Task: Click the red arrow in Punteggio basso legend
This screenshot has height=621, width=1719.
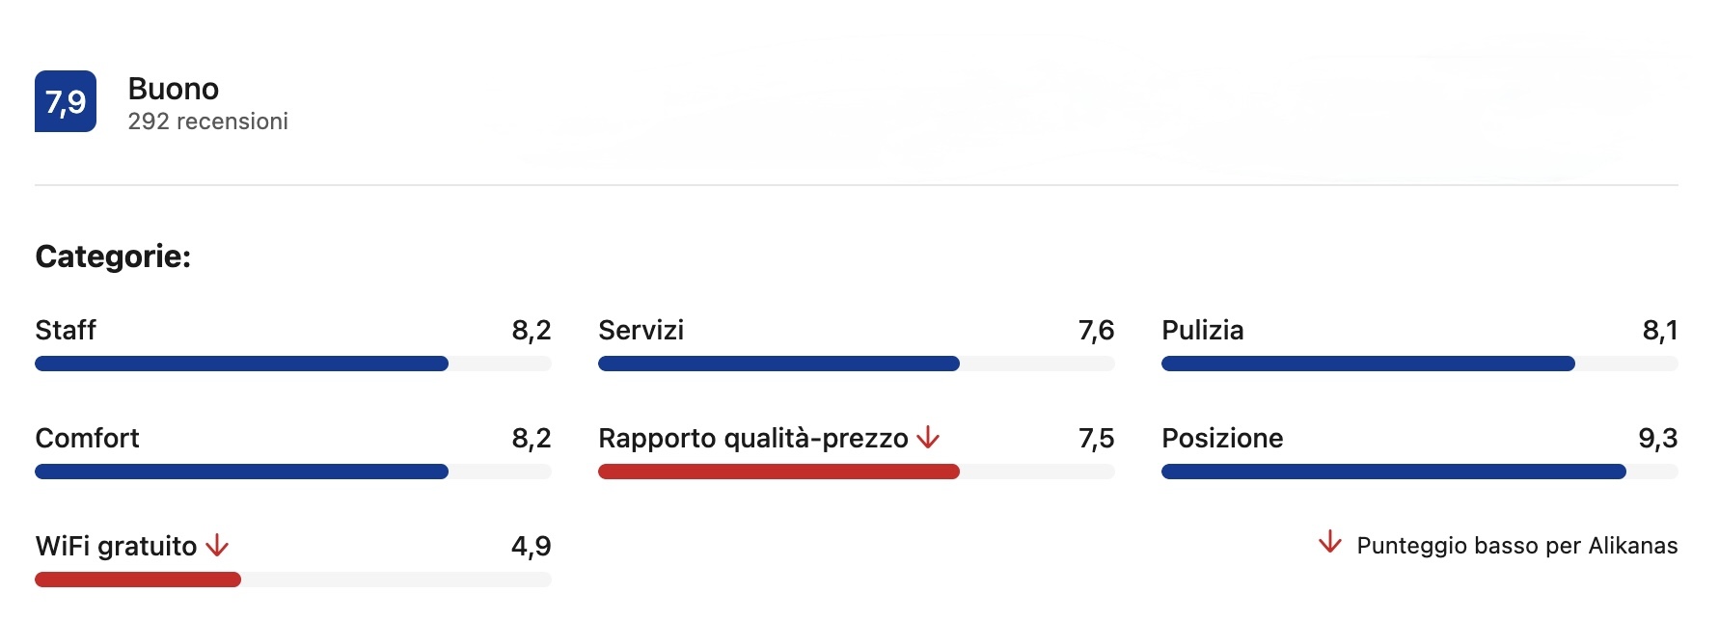Action: (1330, 542)
